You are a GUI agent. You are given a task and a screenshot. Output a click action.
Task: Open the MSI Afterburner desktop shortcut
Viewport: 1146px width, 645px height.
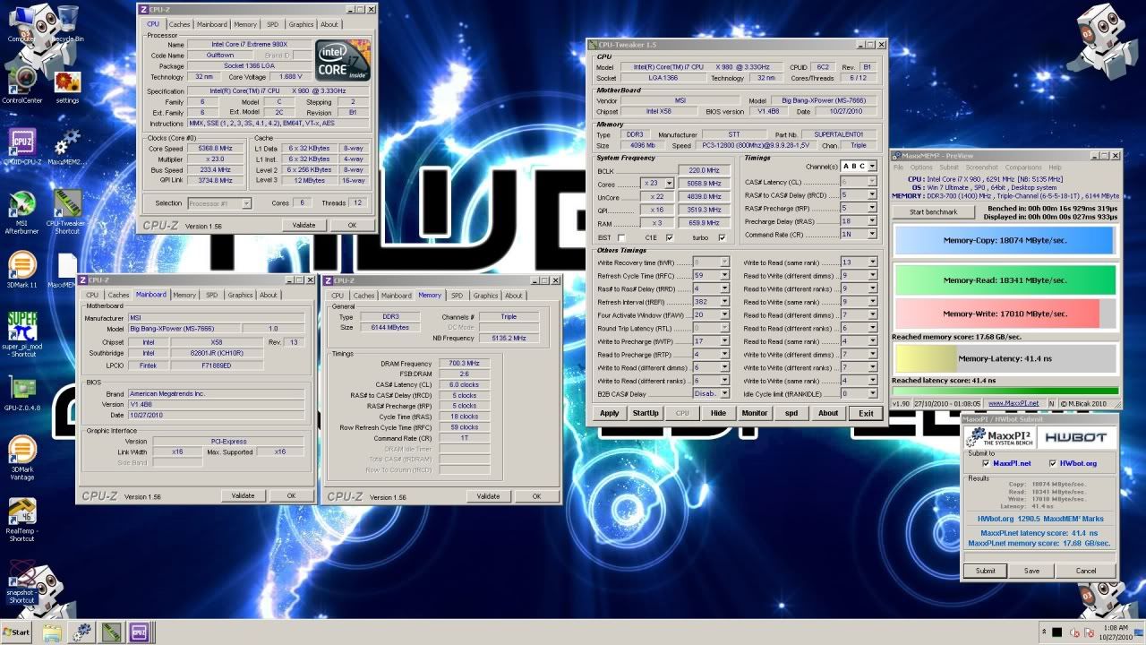tap(21, 205)
